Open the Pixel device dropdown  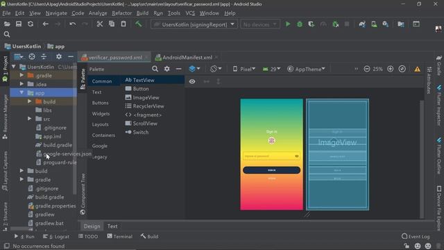(x=244, y=69)
